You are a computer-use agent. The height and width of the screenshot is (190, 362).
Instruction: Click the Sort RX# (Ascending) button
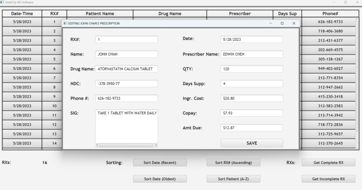pos(234,163)
